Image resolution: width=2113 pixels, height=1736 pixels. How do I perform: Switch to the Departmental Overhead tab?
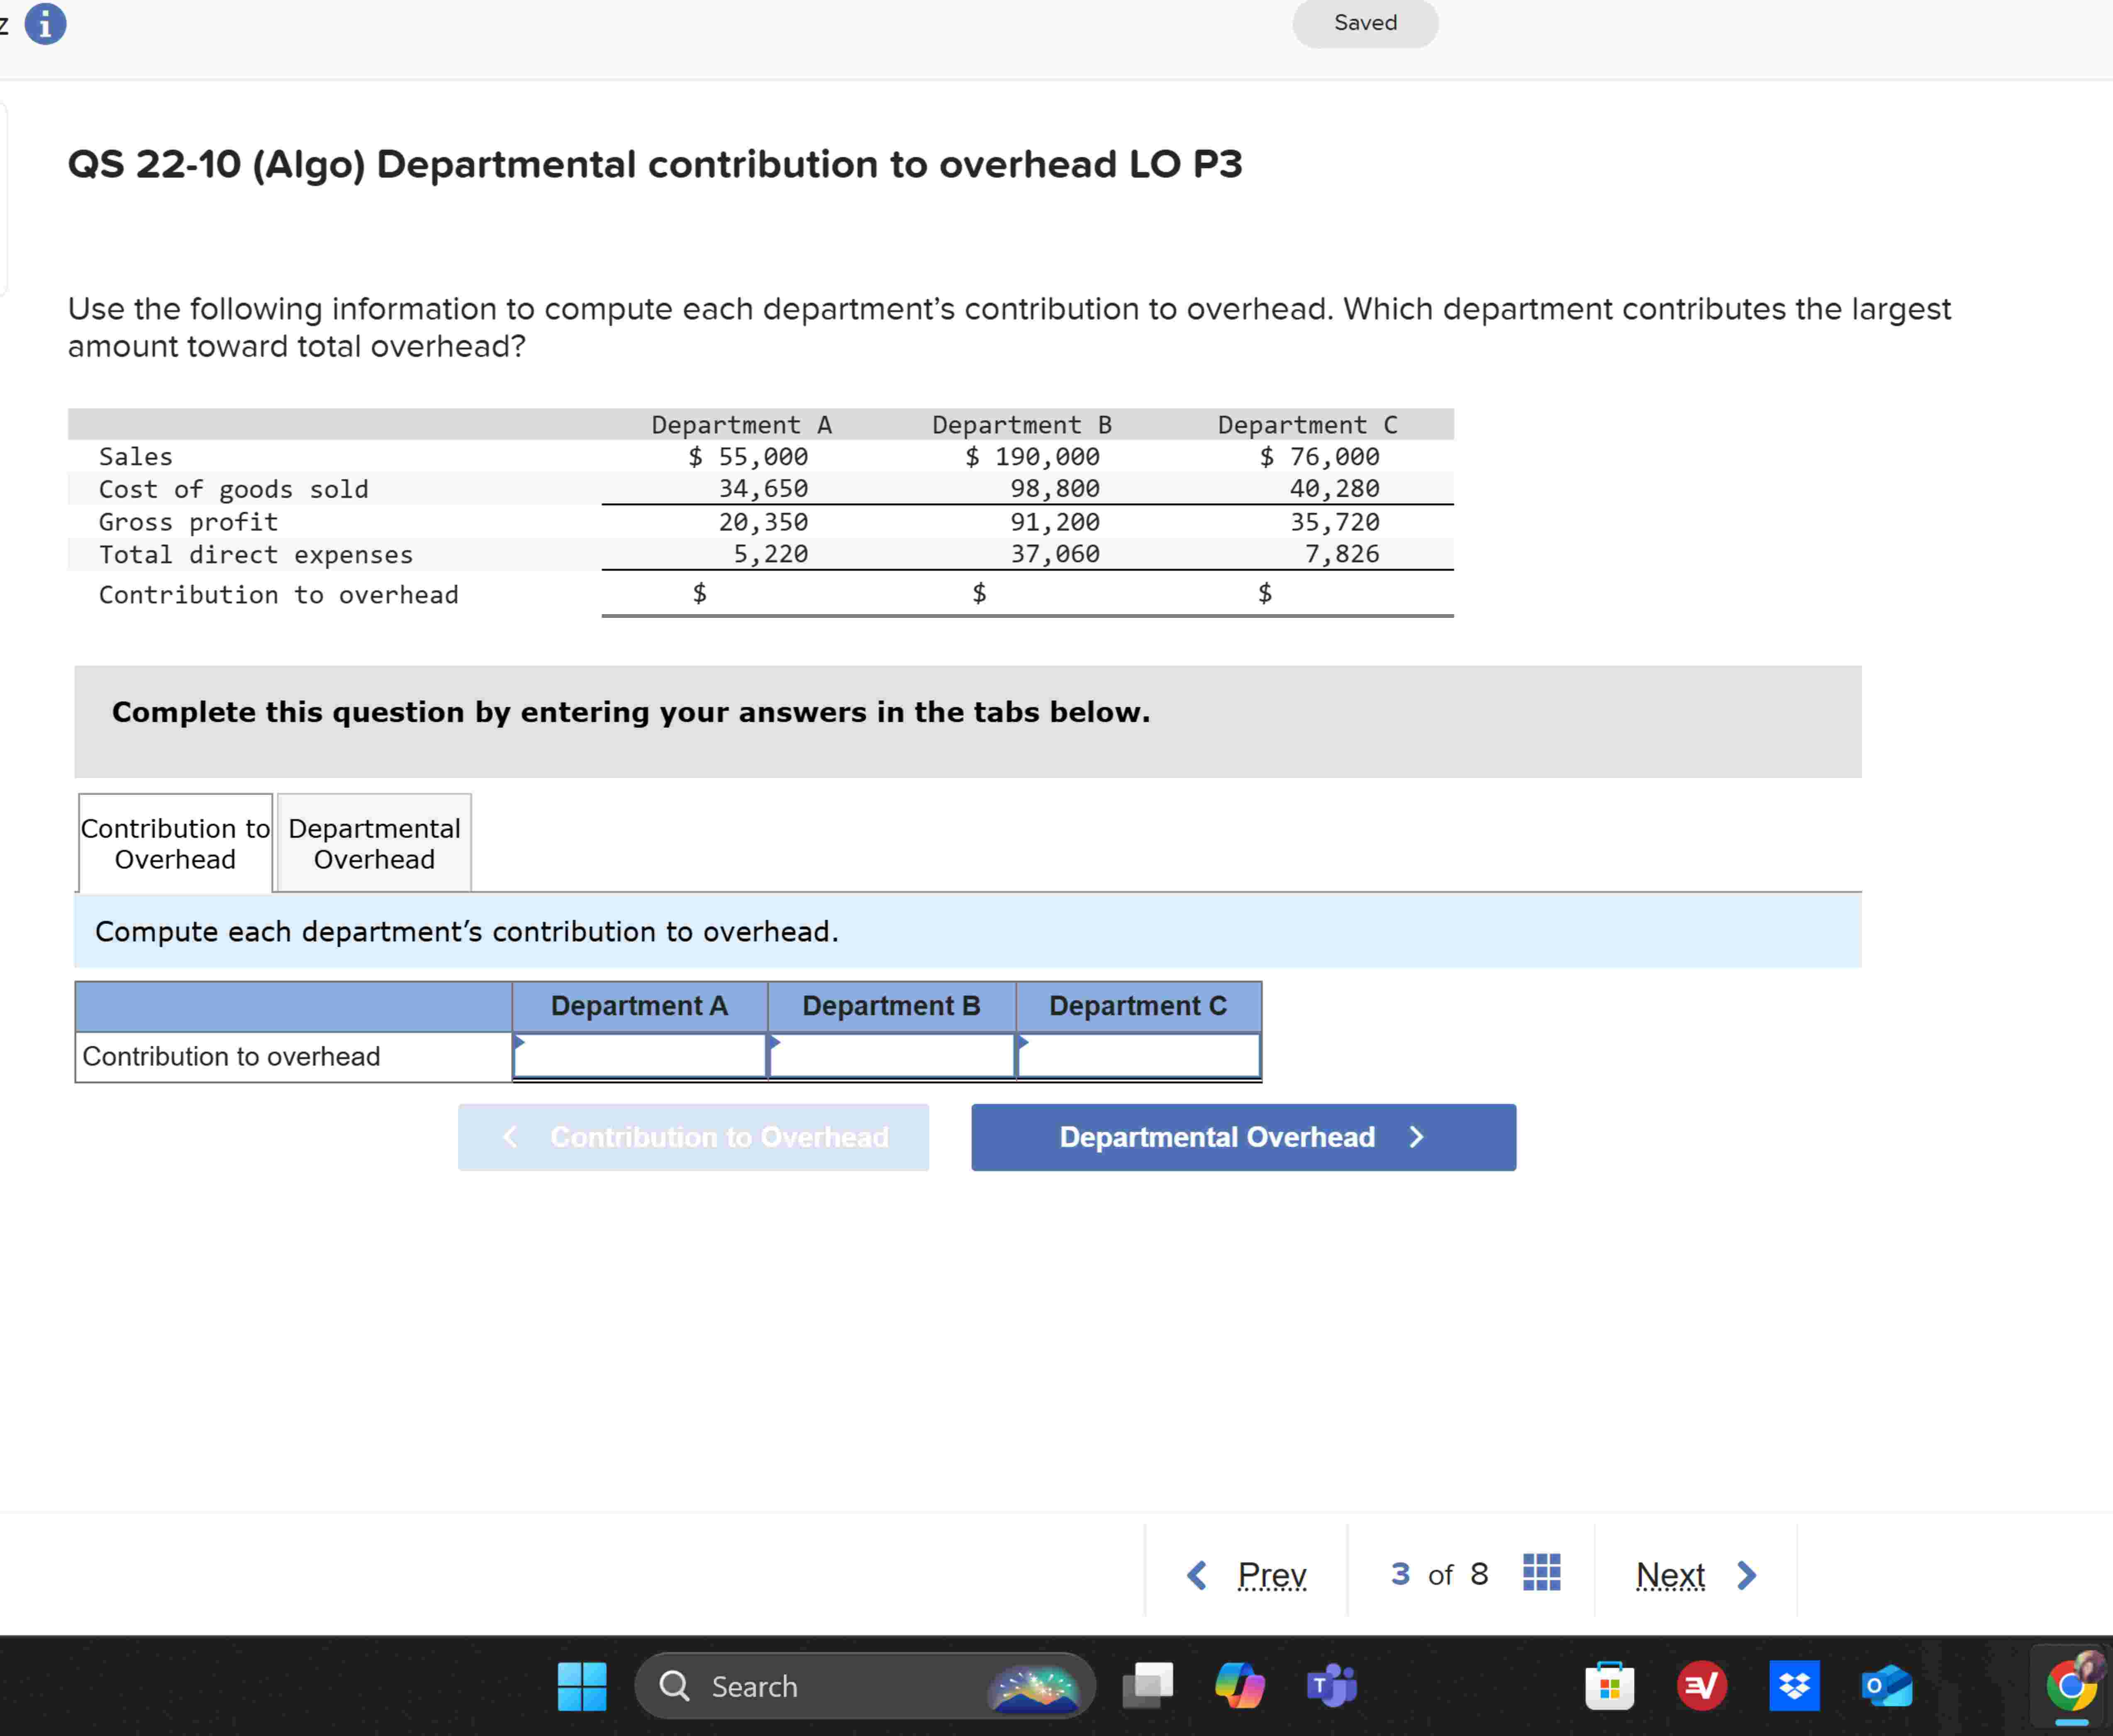pos(373,843)
